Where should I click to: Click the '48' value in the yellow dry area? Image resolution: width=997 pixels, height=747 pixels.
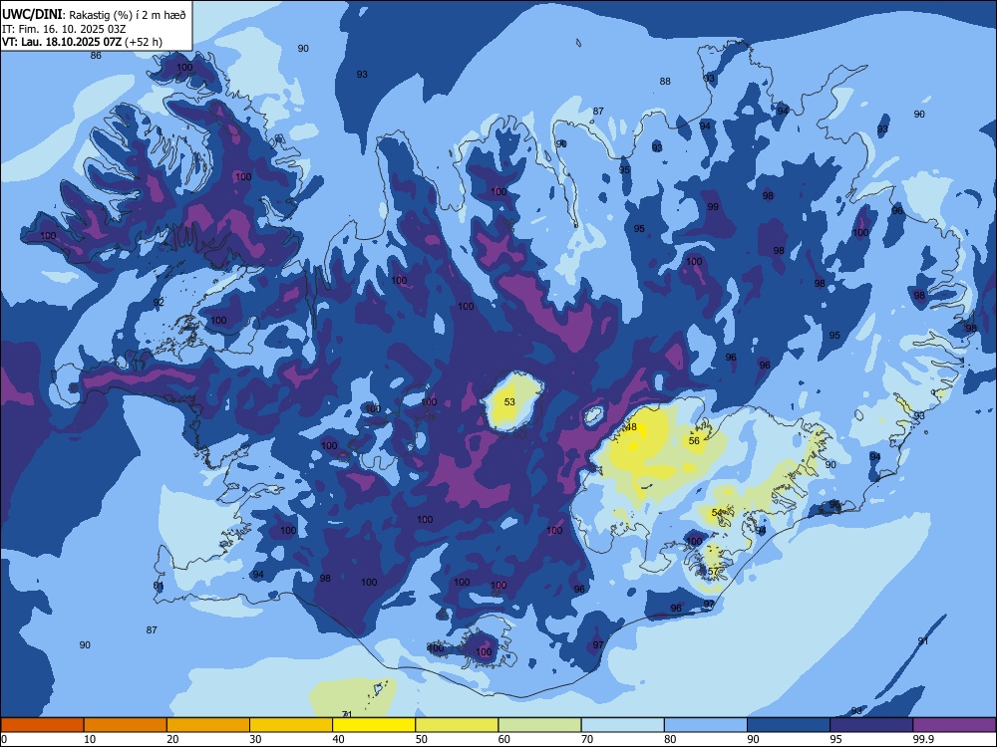631,427
